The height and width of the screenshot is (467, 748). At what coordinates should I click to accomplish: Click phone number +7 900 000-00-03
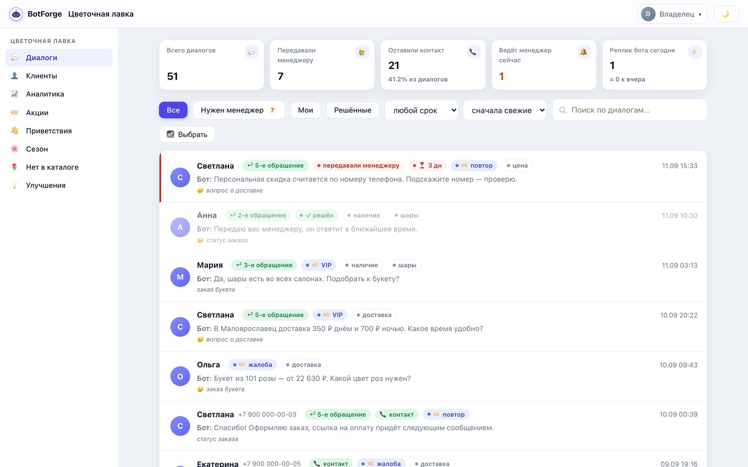267,415
